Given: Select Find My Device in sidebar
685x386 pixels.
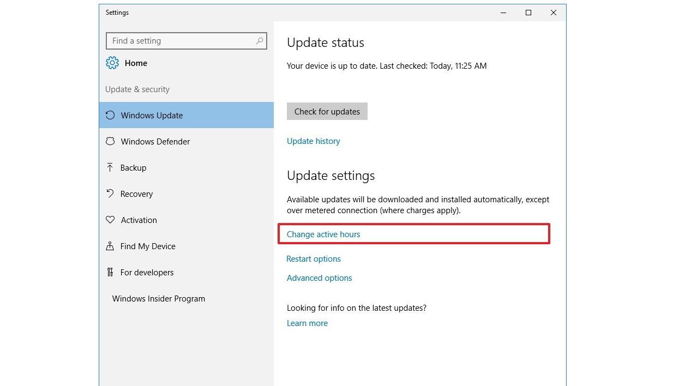Looking at the screenshot, I should click(187, 246).
